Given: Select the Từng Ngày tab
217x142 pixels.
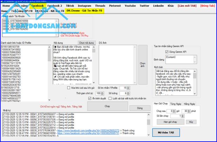Looking at the screenshot, I should [x=176, y=104].
